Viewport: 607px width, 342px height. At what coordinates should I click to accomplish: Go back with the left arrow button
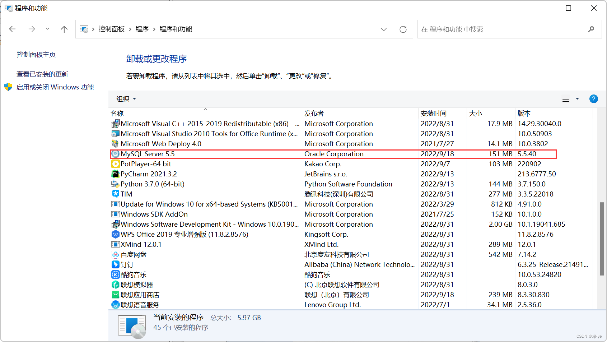click(13, 29)
